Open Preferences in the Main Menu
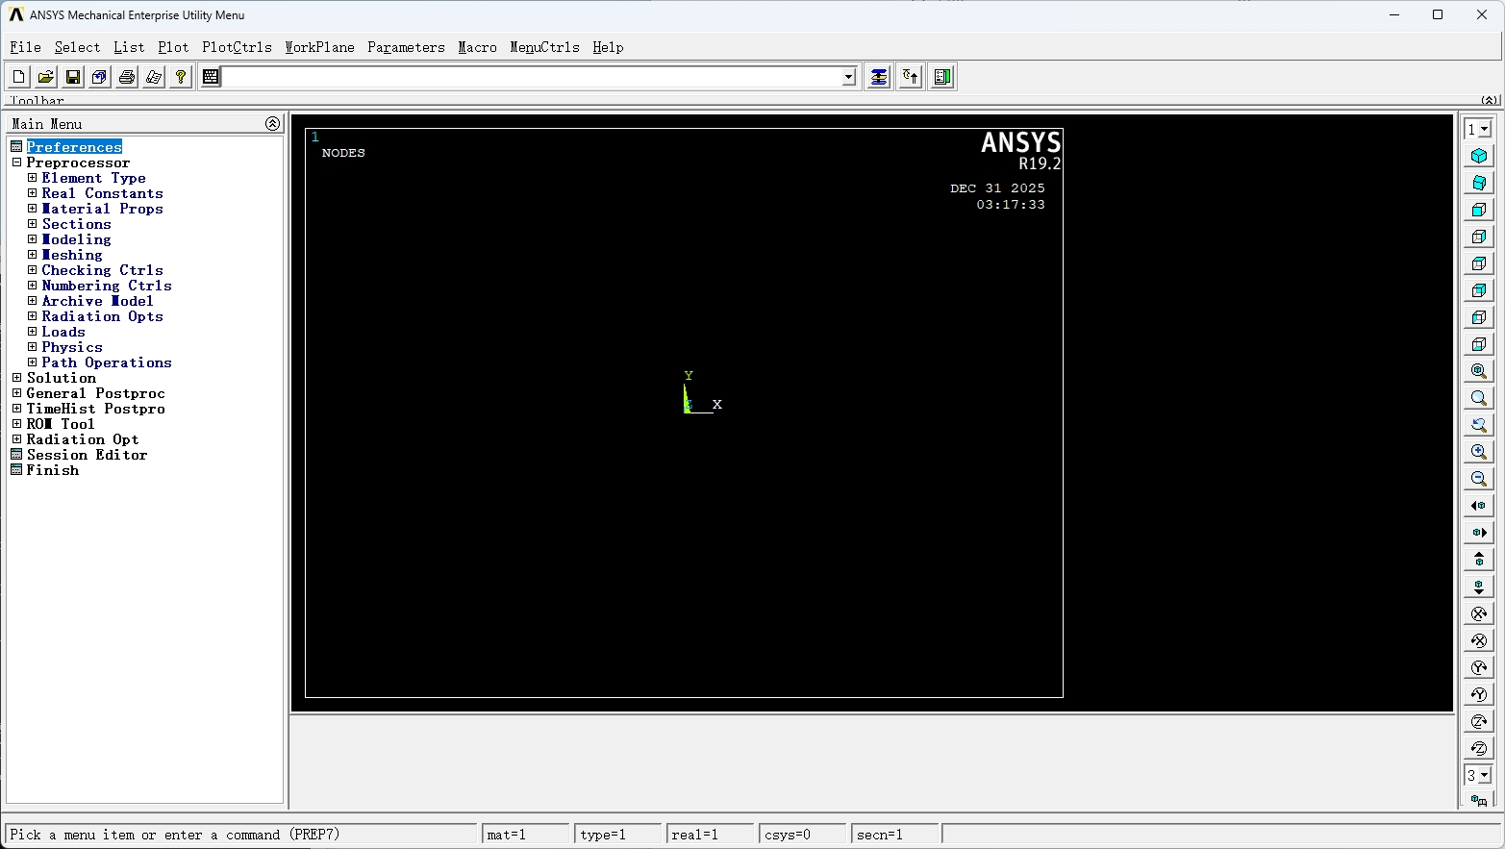This screenshot has width=1505, height=849. [74, 147]
